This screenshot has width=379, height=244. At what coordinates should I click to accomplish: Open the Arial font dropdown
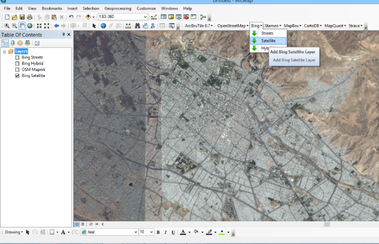coord(136,232)
